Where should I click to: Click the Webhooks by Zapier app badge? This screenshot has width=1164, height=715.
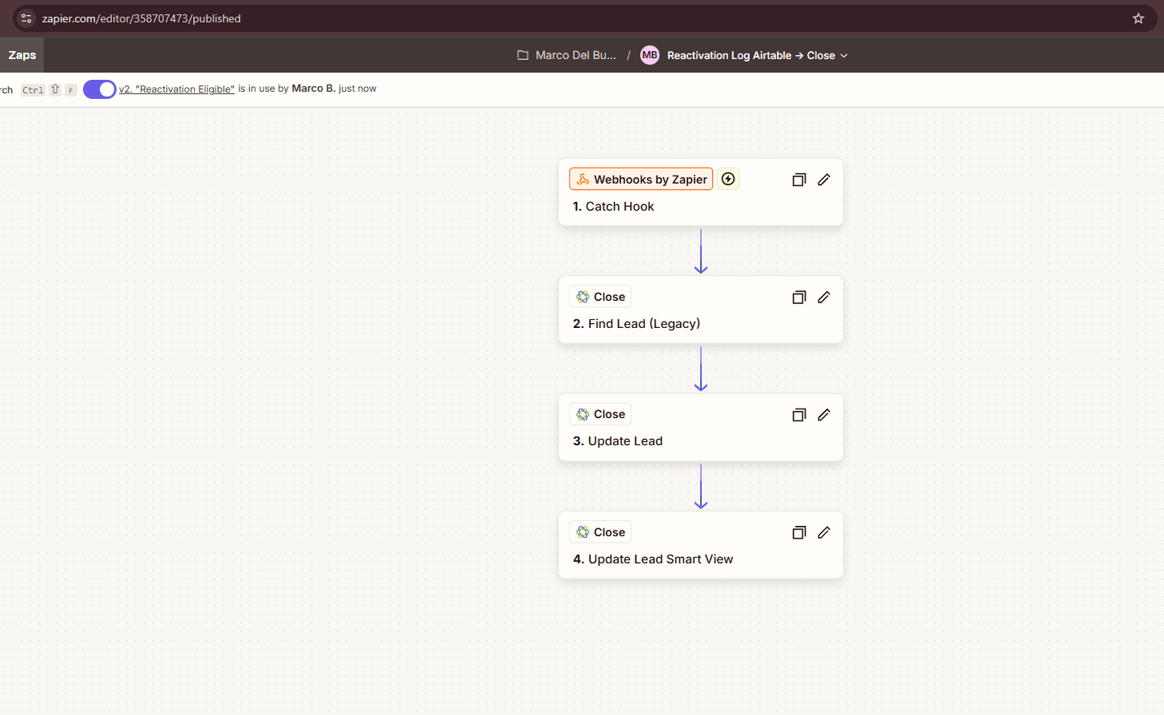coord(641,180)
